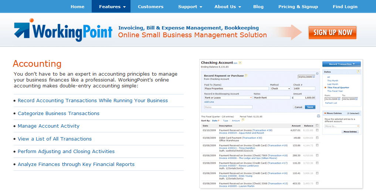Check the box for Transaction #30 row
This screenshot has height=194, width=376.
[x=317, y=138]
